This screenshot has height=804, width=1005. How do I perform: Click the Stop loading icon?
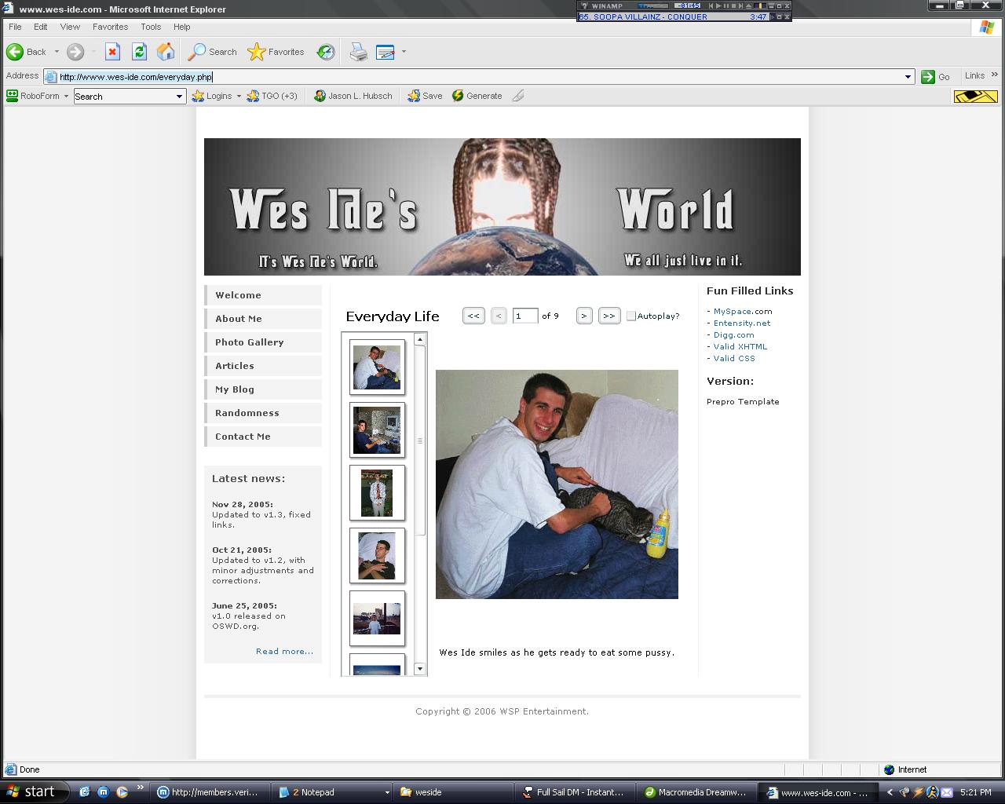tap(112, 52)
